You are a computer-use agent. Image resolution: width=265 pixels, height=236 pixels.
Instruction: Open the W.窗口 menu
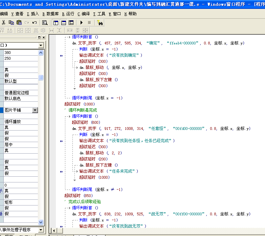[115, 14]
